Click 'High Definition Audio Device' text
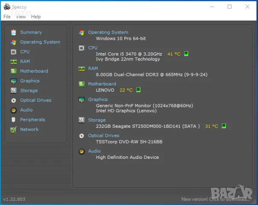Screen dimensions: 258x205 [127, 157]
